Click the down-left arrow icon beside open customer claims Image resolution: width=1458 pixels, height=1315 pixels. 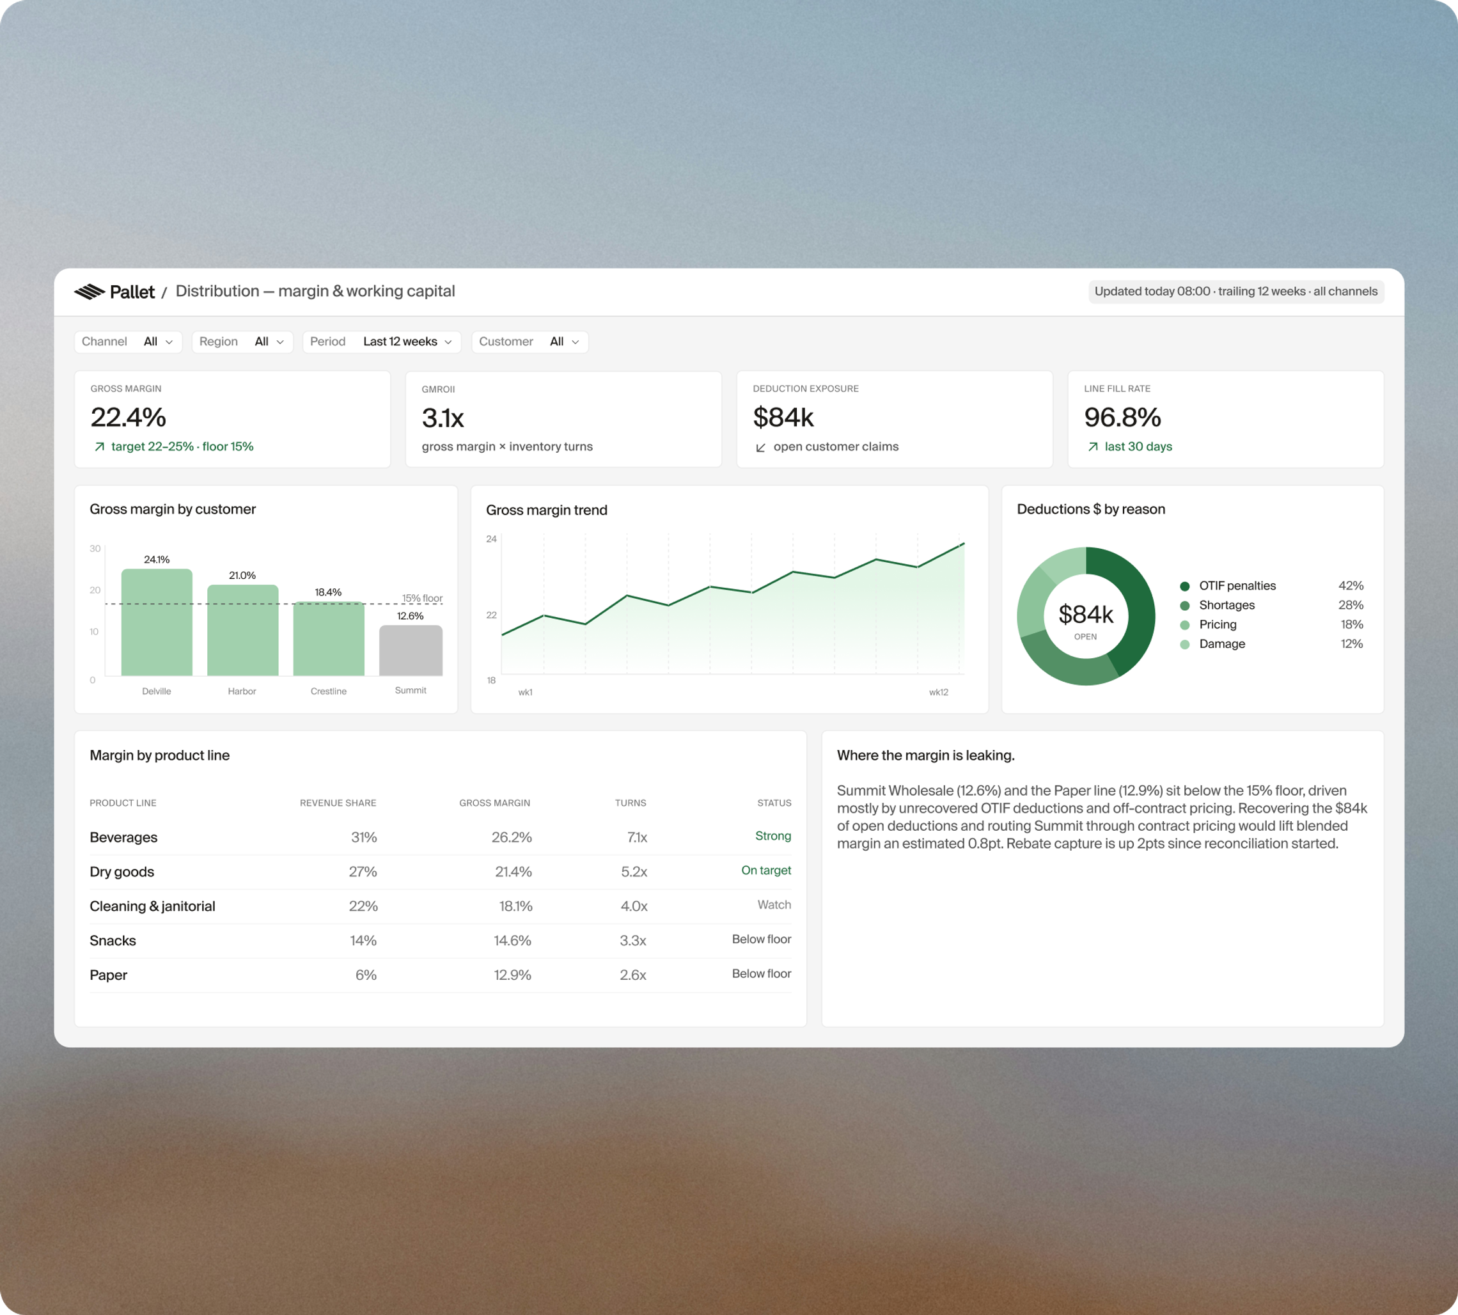coord(761,448)
